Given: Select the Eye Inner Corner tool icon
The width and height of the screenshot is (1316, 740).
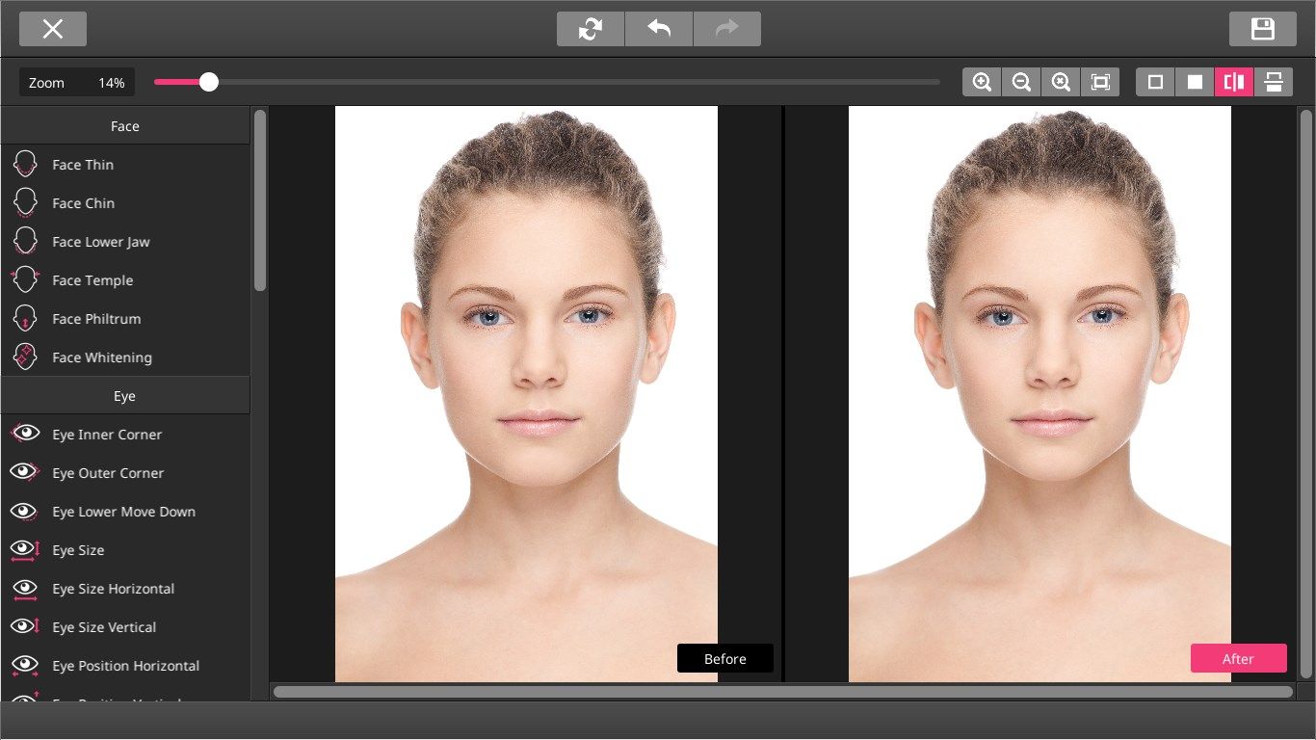Looking at the screenshot, I should (x=24, y=435).
